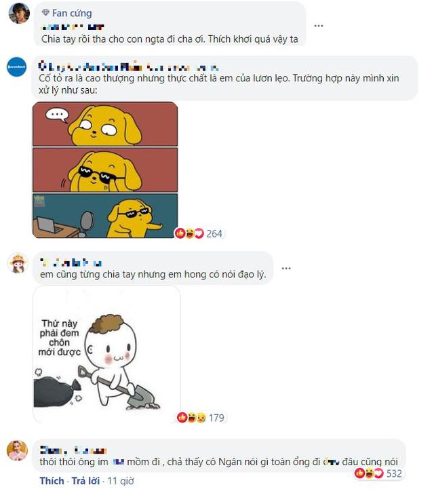The width and height of the screenshot is (434, 491).
Task: Click the first commenter's profile avatar
Action: tap(18, 14)
